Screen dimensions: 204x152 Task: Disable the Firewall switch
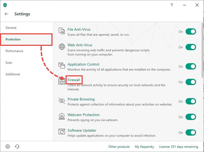[191, 82]
